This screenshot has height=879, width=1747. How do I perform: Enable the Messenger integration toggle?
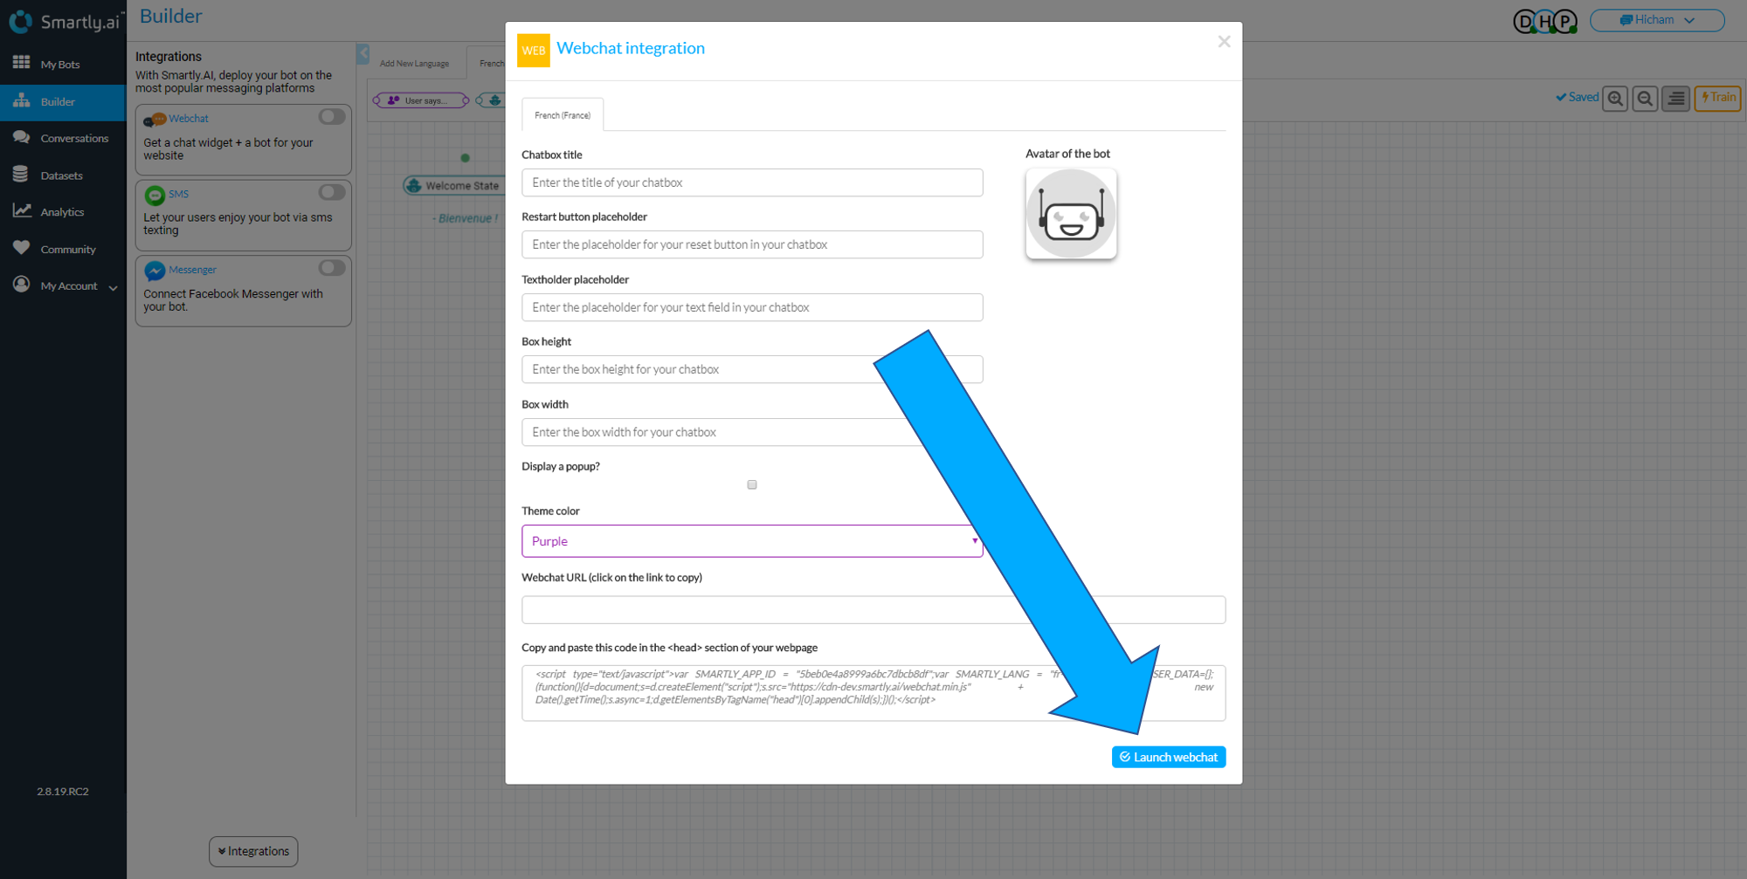pyautogui.click(x=332, y=268)
